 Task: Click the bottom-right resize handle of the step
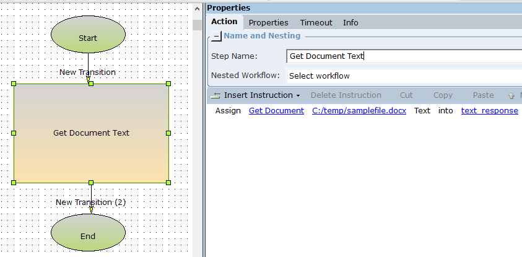[168, 182]
